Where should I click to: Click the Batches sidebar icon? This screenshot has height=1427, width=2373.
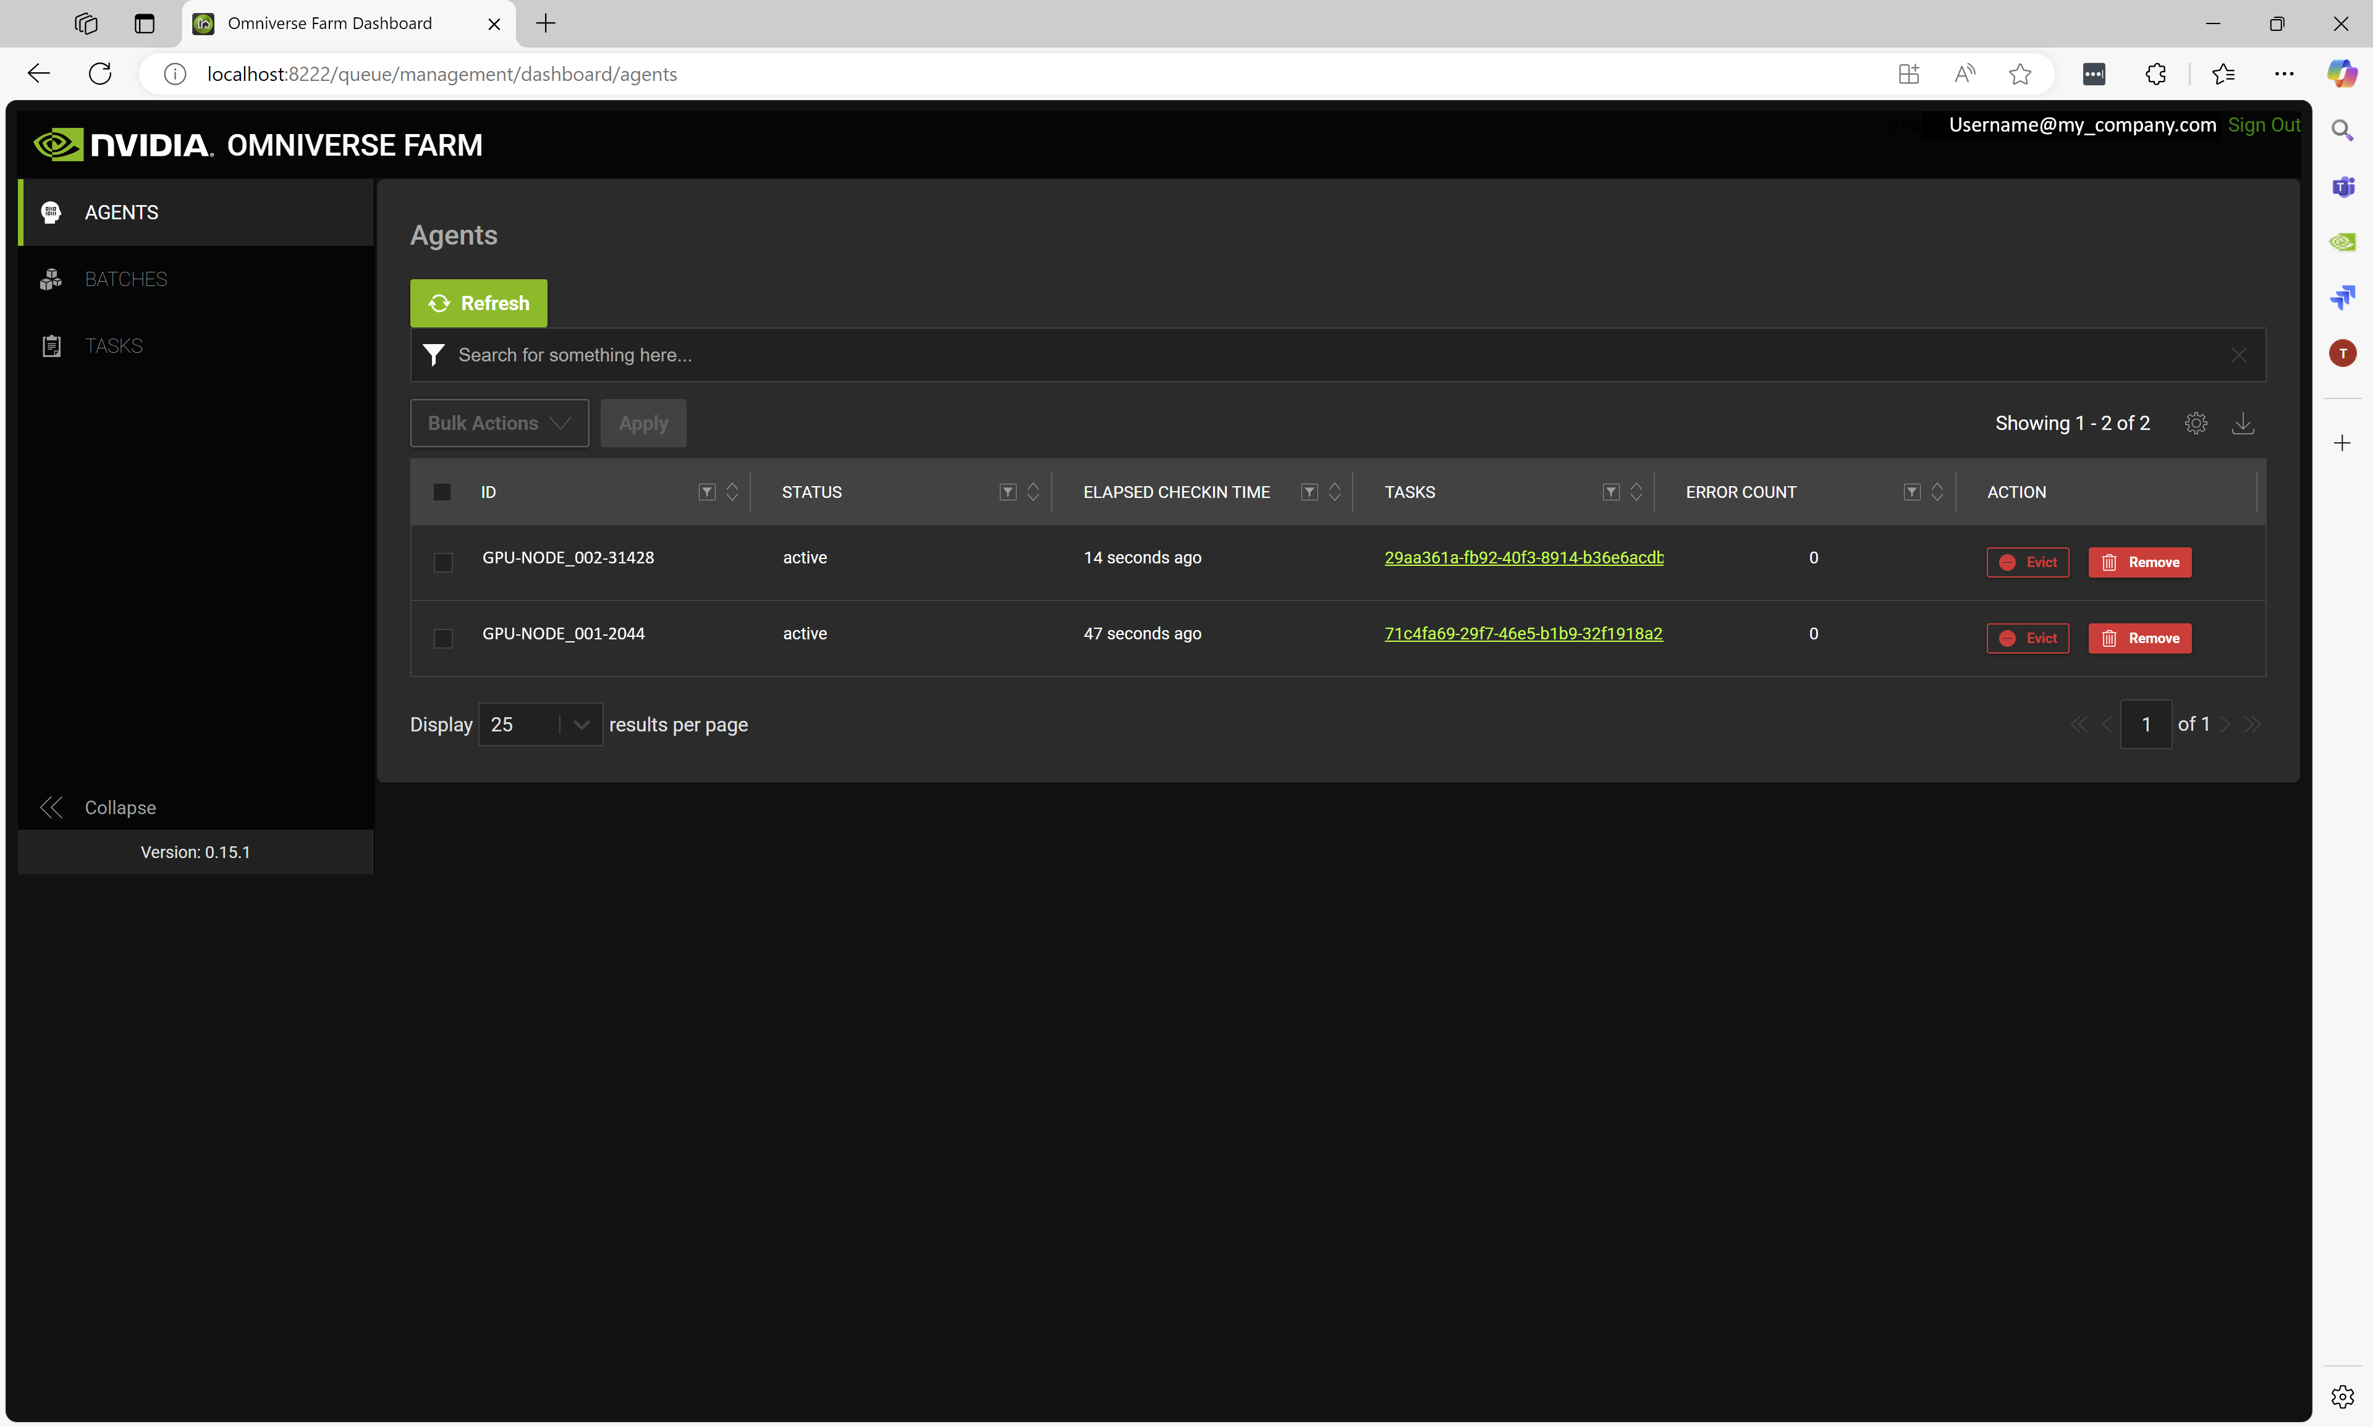pos(51,278)
